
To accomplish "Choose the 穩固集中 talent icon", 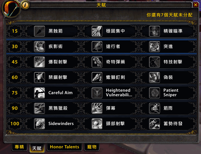I will click(97, 31).
